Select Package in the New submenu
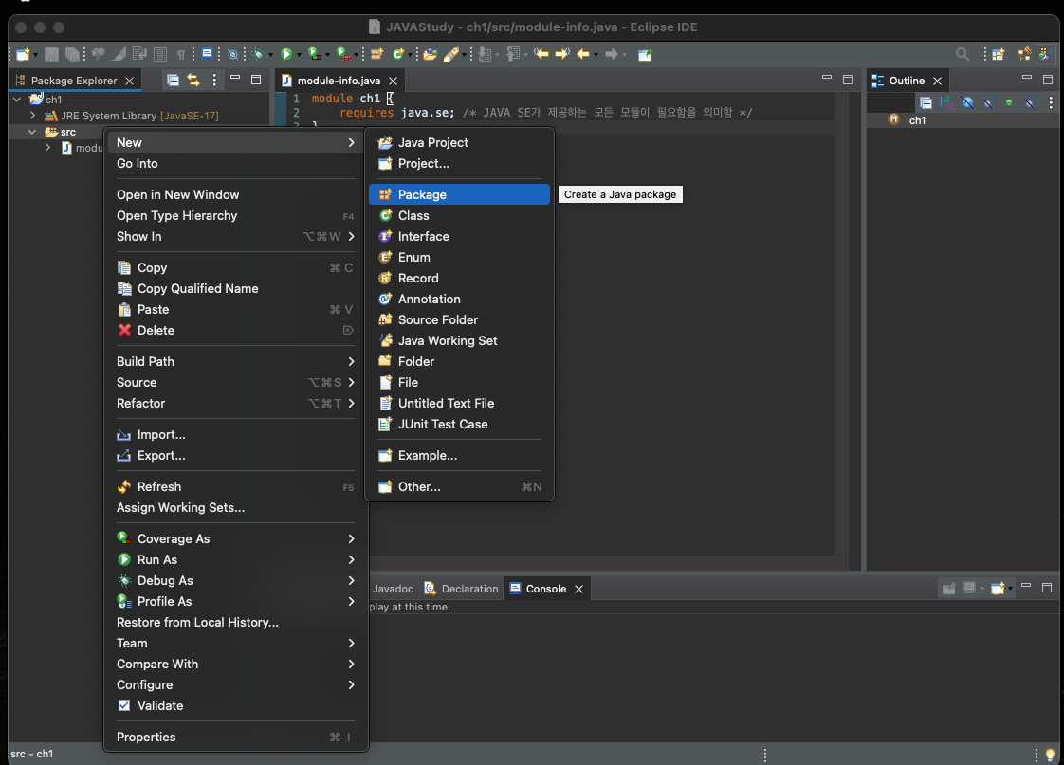The image size is (1064, 765). click(459, 194)
